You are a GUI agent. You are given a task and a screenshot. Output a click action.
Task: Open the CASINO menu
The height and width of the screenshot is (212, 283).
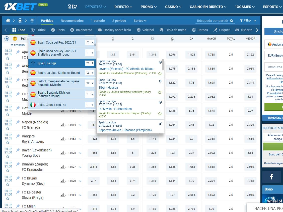point(173,7)
